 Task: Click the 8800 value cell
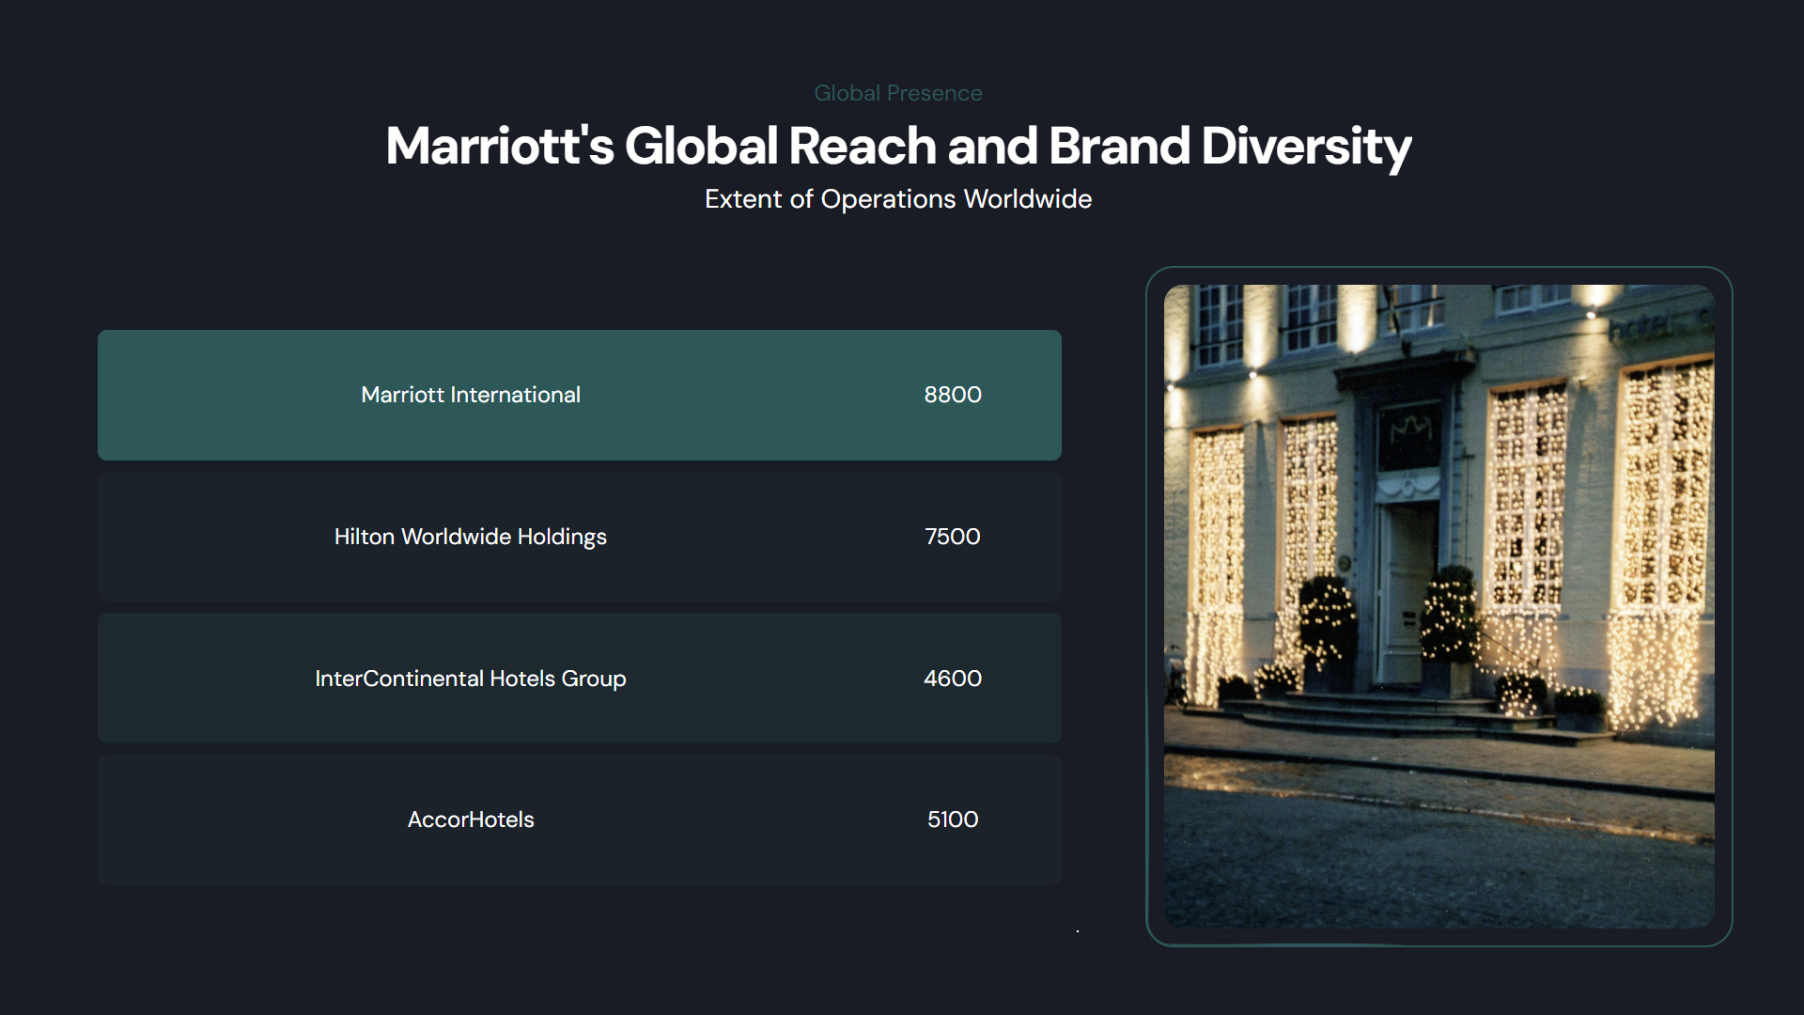pyautogui.click(x=952, y=395)
